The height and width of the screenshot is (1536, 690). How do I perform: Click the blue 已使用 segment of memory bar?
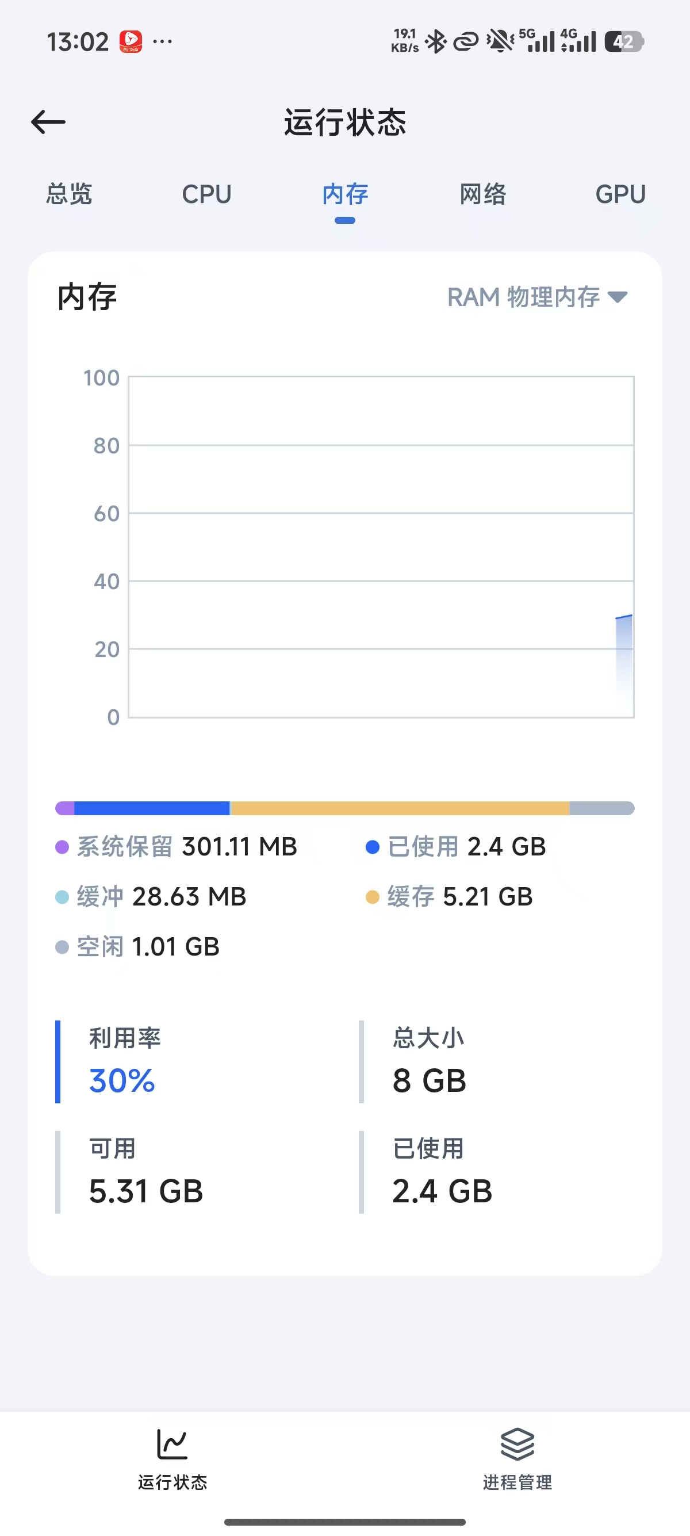[152, 808]
